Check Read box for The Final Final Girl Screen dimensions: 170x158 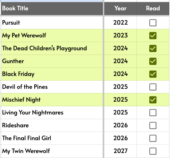(x=153, y=138)
